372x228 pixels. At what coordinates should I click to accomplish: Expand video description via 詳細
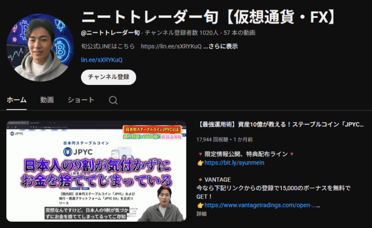coord(201,214)
